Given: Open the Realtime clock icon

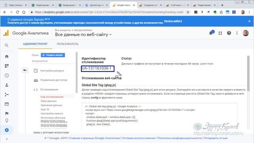Looking at the screenshot, I should coord(7,75).
